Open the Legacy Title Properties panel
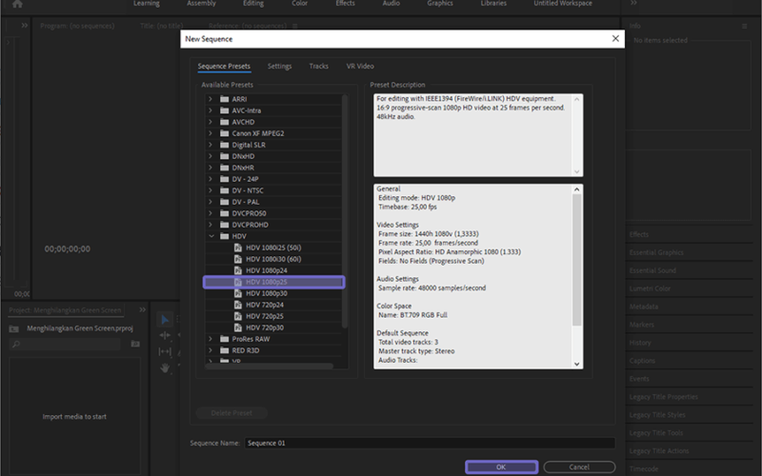The width and height of the screenshot is (762, 476). (663, 397)
